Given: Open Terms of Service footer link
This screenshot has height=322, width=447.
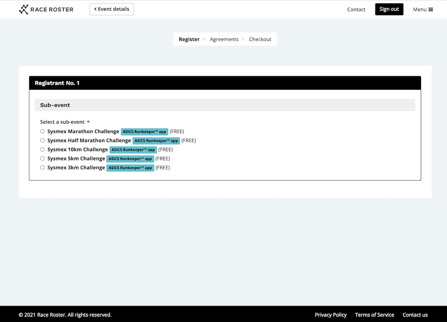Looking at the screenshot, I should point(374,315).
